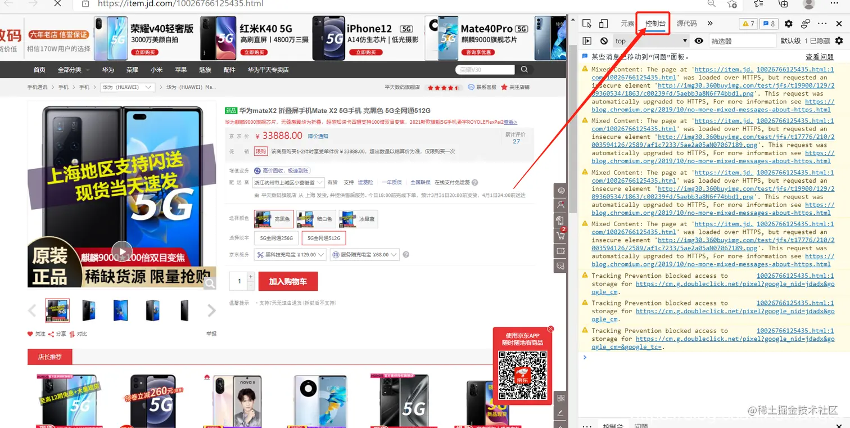Select the third blue phone thumbnail
The height and width of the screenshot is (428, 850).
tap(121, 310)
